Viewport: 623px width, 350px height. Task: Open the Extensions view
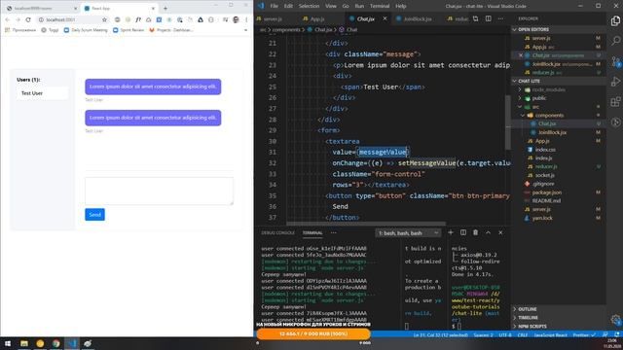coord(615,101)
